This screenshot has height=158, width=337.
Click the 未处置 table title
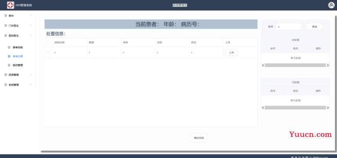295,40
